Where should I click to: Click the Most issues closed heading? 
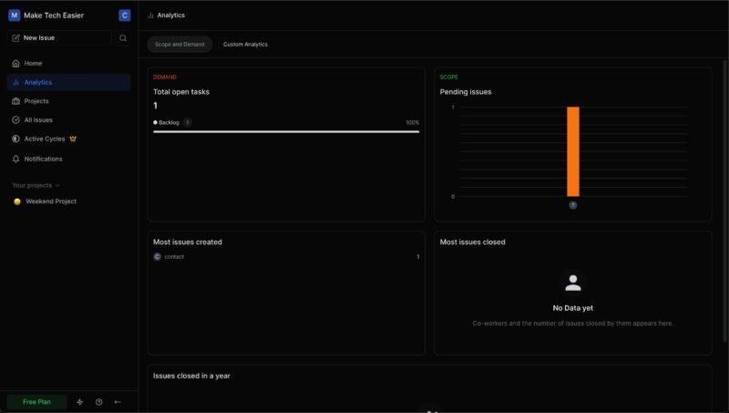(x=472, y=242)
